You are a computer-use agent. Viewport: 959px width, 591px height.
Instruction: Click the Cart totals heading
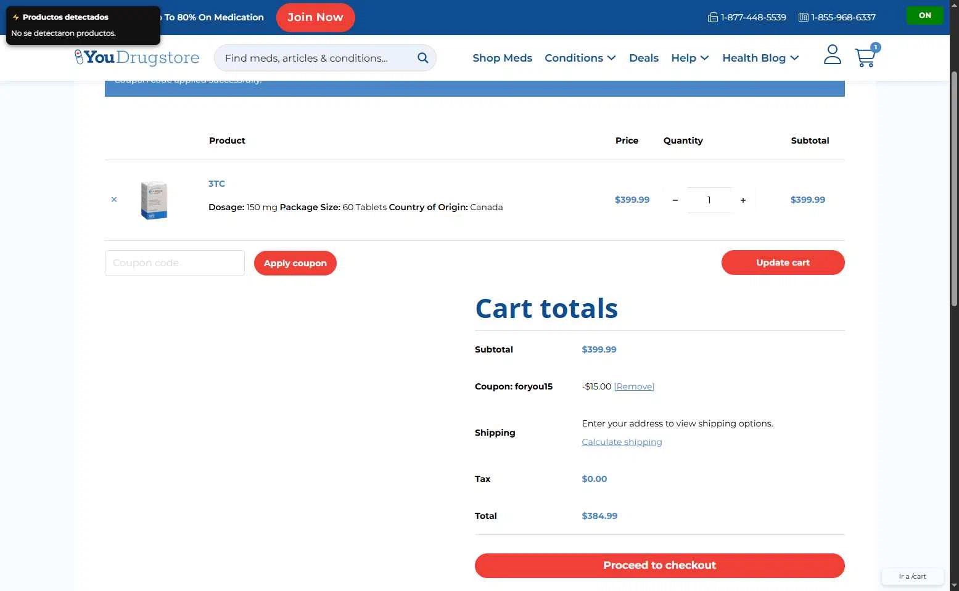[x=546, y=308]
